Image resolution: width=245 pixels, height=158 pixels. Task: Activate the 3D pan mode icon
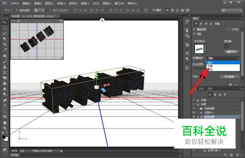[178, 10]
